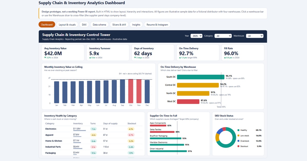Click the red October inventory bar

point(131,91)
